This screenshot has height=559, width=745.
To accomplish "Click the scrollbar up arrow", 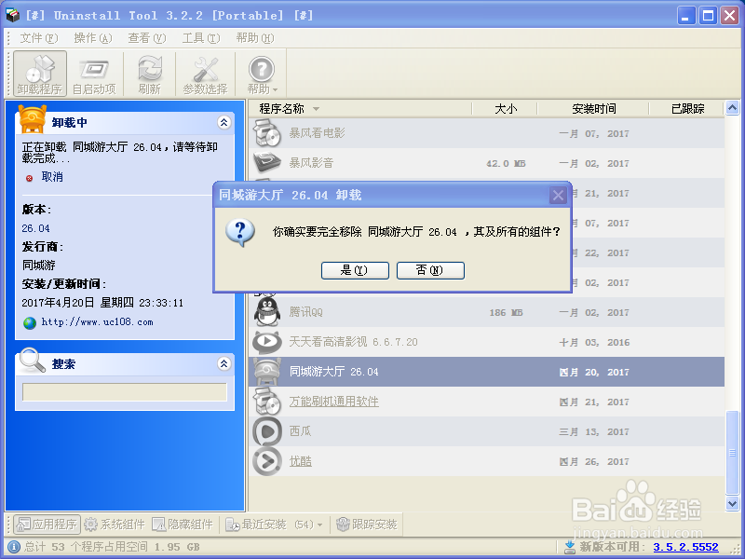I will click(x=732, y=108).
